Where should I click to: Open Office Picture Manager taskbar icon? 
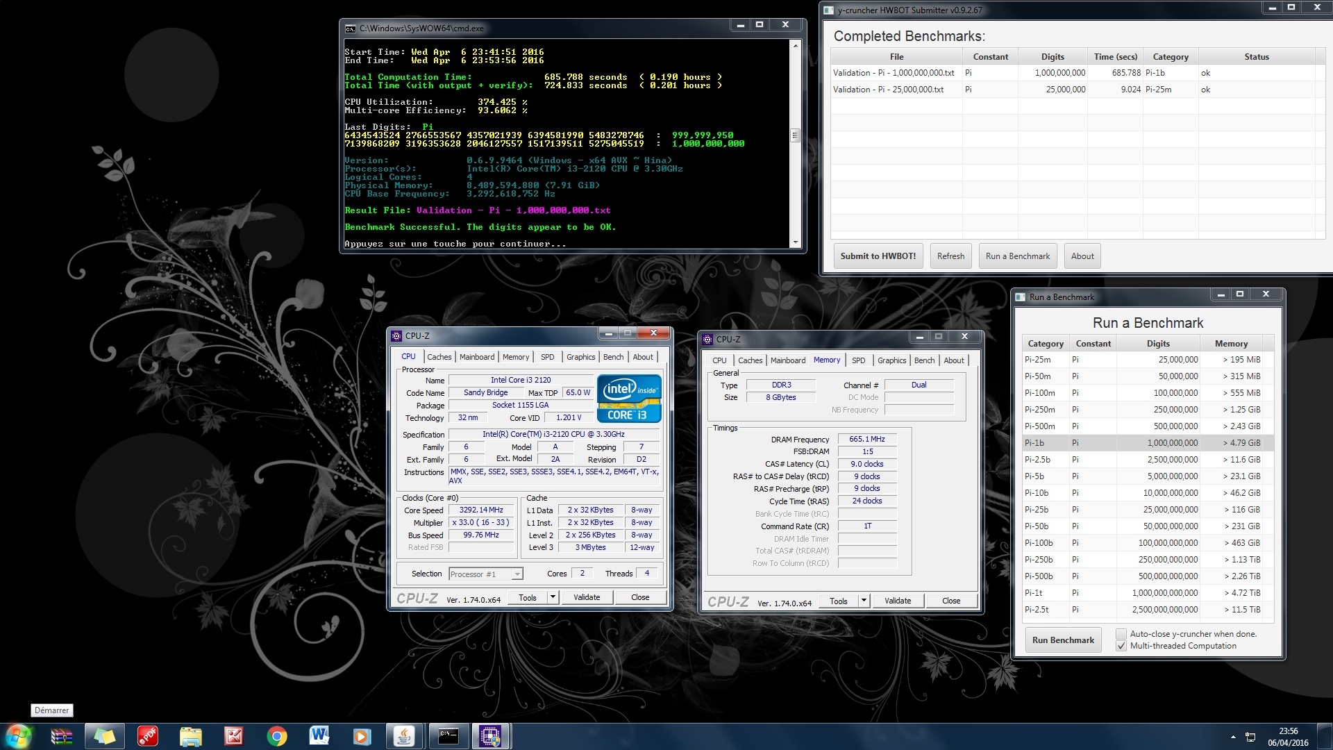tap(234, 736)
